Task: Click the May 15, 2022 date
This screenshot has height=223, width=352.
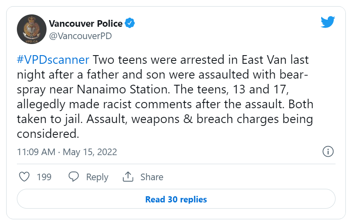Action: tap(90, 152)
